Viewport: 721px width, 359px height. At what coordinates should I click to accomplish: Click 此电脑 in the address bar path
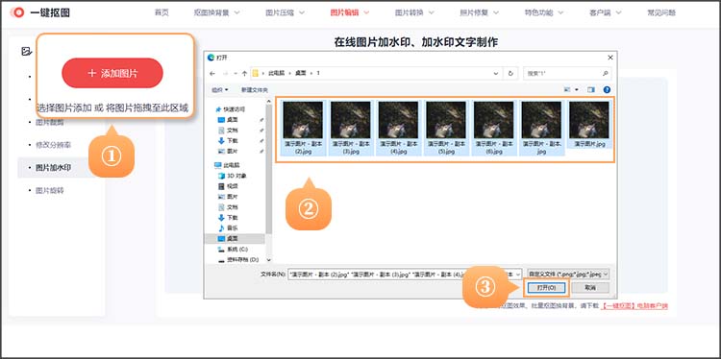pos(277,74)
